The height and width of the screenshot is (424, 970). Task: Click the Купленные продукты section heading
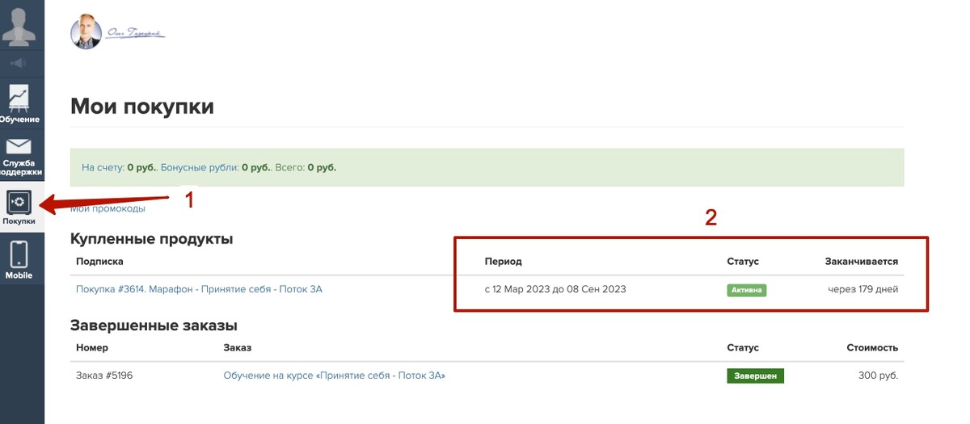(152, 239)
